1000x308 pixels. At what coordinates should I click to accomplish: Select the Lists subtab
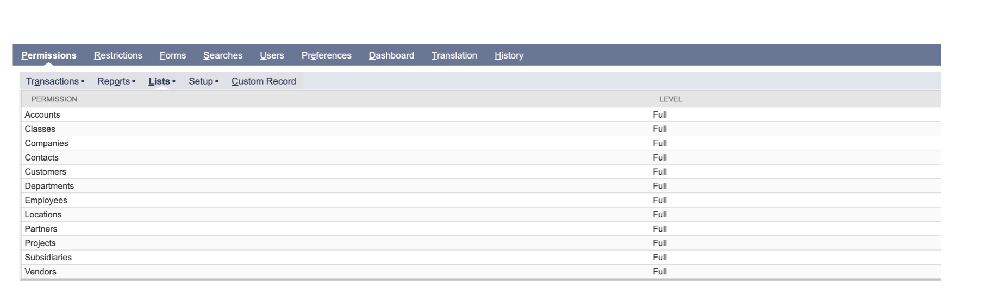[159, 81]
